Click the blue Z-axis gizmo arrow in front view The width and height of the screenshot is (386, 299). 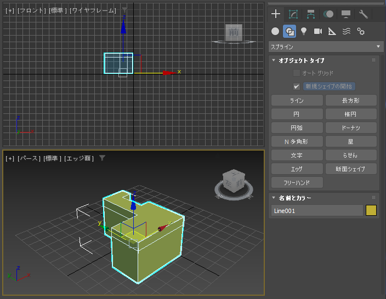(x=123, y=27)
